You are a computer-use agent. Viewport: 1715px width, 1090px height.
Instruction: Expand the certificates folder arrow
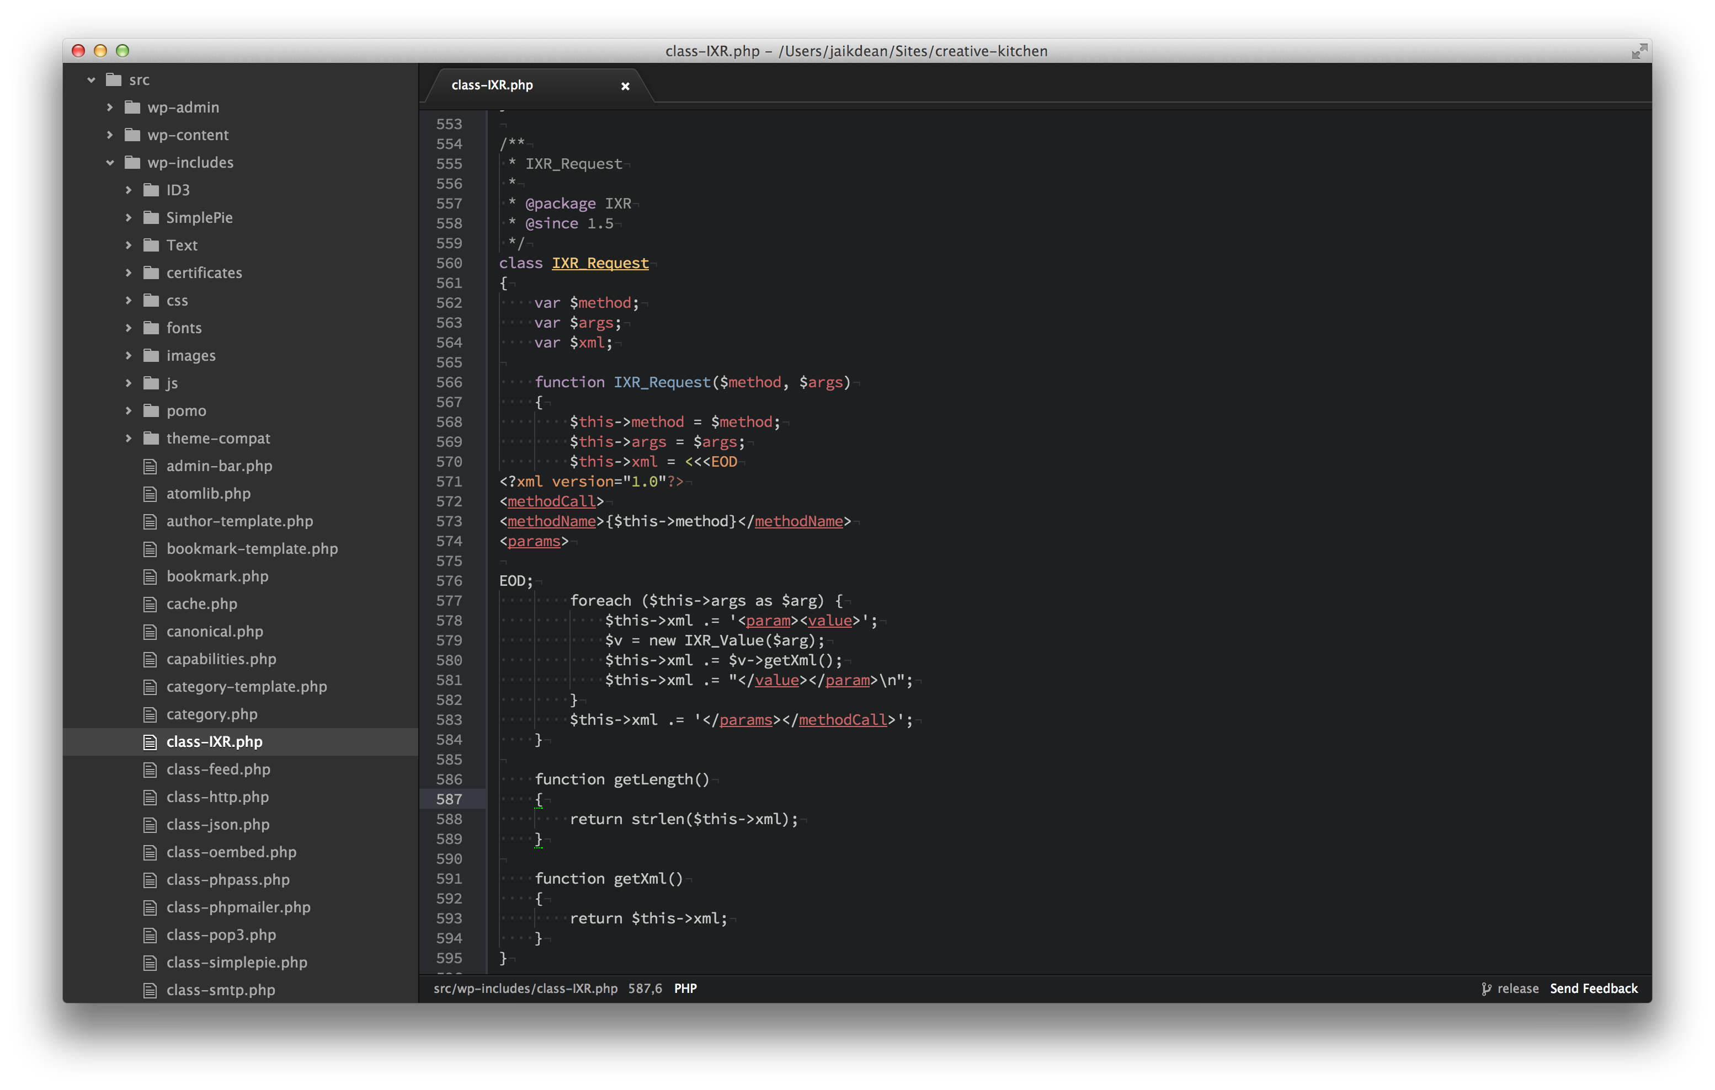[128, 274]
